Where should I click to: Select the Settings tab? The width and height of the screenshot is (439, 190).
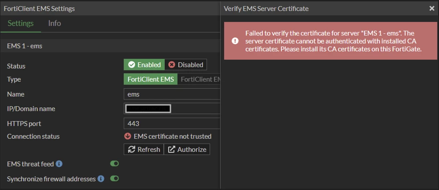click(x=21, y=23)
